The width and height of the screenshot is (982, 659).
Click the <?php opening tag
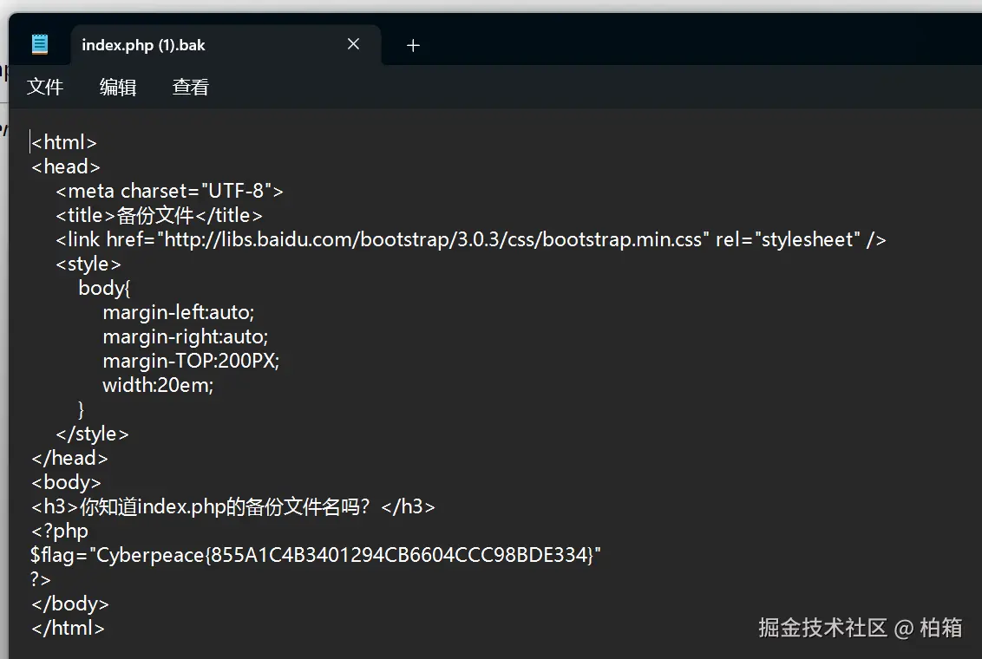coord(60,531)
